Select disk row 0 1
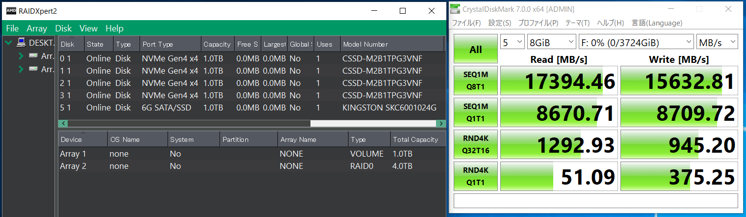Viewport: 746px width, 217px height. [x=252, y=58]
